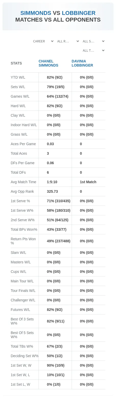This screenshot has height=398, width=116.
Task: Open Davinia Lobbinger player profile link
Action: click(82, 63)
